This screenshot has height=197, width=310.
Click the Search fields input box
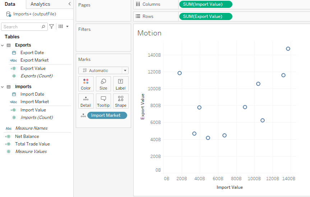[x=22, y=27]
